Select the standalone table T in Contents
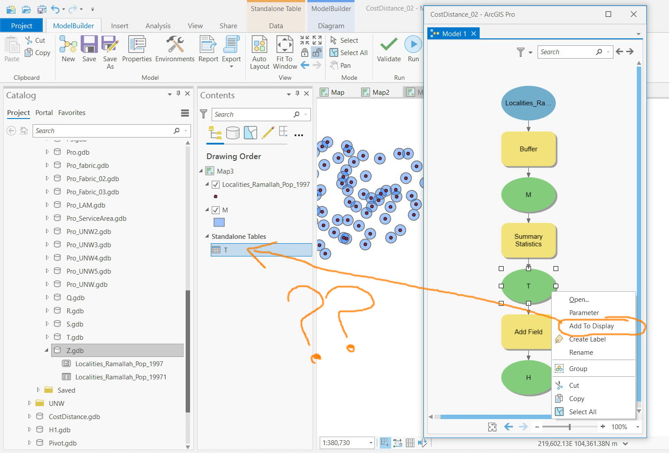The height and width of the screenshot is (453, 669). coord(262,250)
